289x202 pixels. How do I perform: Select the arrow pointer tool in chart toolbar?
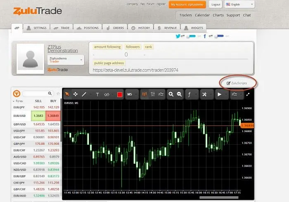point(67,94)
